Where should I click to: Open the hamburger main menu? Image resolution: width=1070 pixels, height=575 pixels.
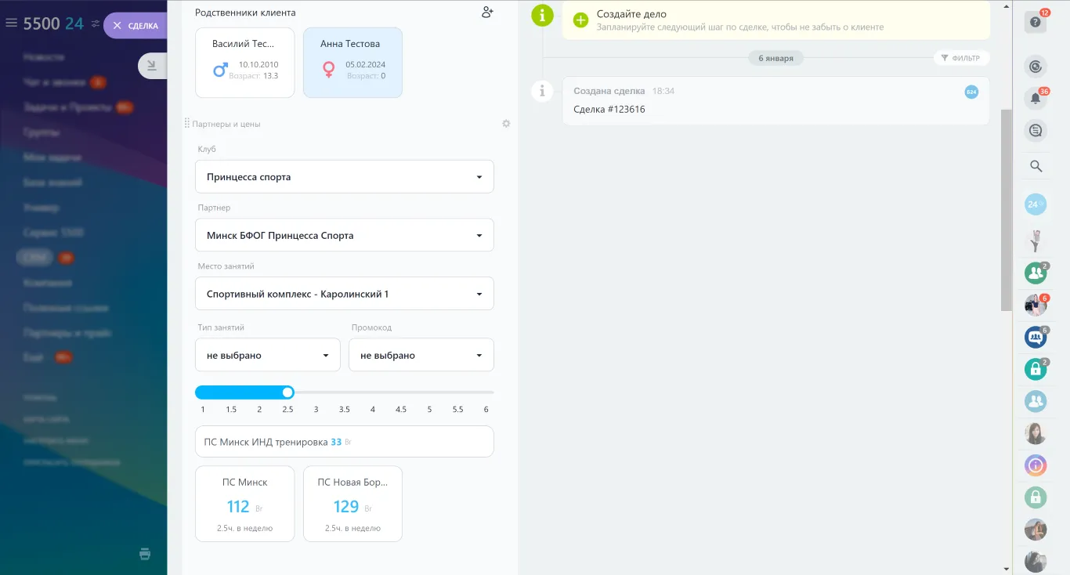click(11, 24)
